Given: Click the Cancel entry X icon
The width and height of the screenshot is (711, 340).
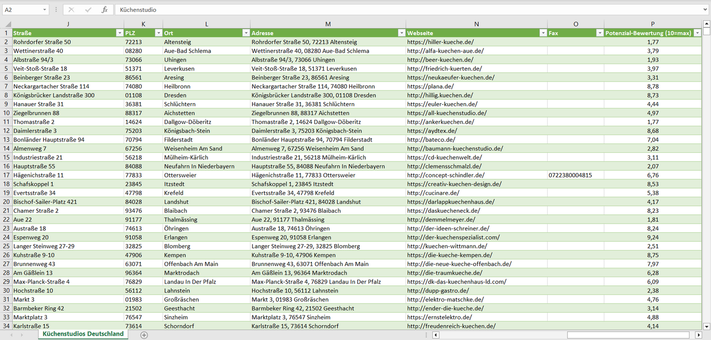Looking at the screenshot, I should (71, 10).
